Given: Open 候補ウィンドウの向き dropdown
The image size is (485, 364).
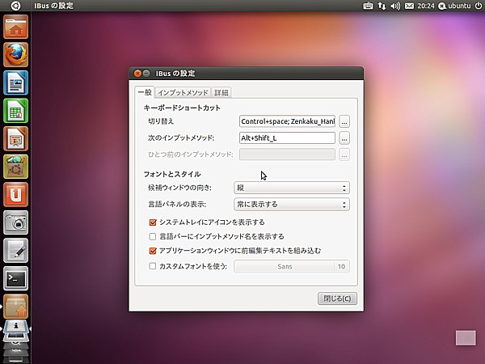Looking at the screenshot, I should (292, 188).
